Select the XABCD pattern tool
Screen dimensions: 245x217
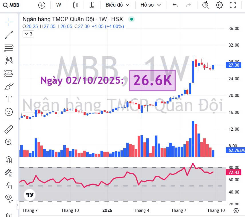tap(9, 60)
